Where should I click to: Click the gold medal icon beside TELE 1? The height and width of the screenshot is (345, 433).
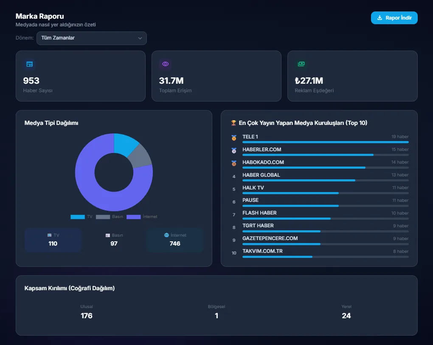pos(234,138)
